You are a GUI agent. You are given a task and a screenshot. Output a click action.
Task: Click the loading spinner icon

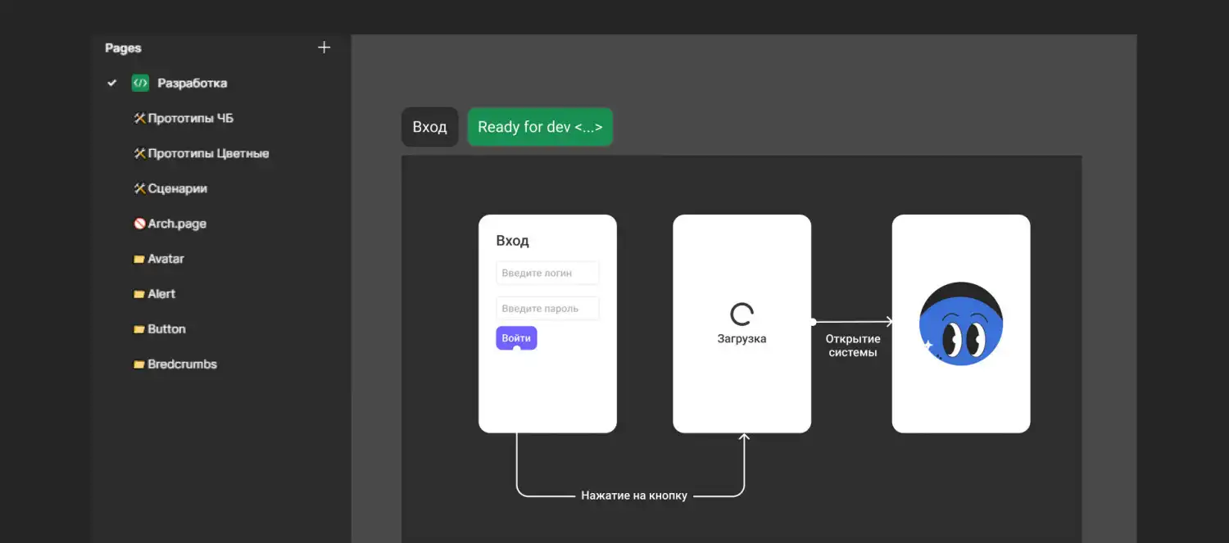pyautogui.click(x=741, y=314)
